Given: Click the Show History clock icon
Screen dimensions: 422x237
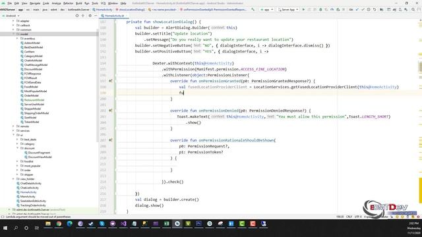Looking at the screenshot, I should pyautogui.click(x=369, y=9).
